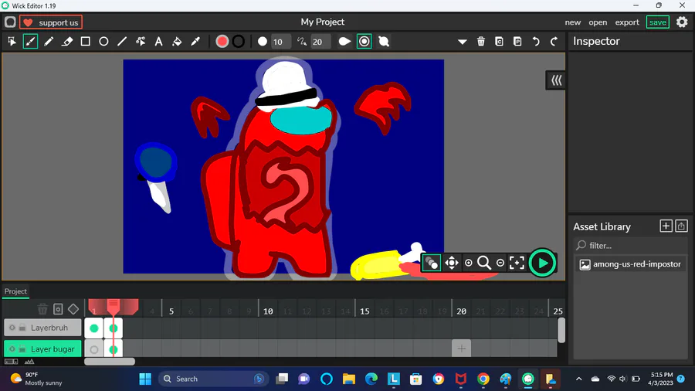The width and height of the screenshot is (695, 391).
Task: Add a tween with the diamond icon
Action: coord(73,309)
